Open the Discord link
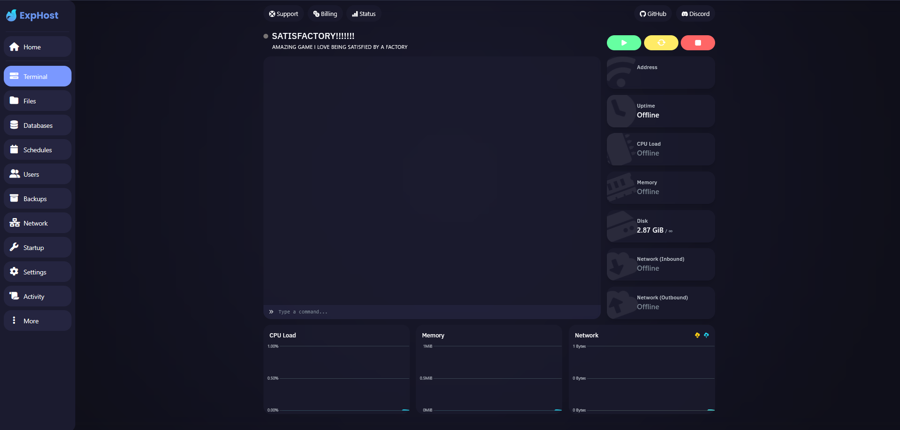The width and height of the screenshot is (900, 430). click(695, 14)
